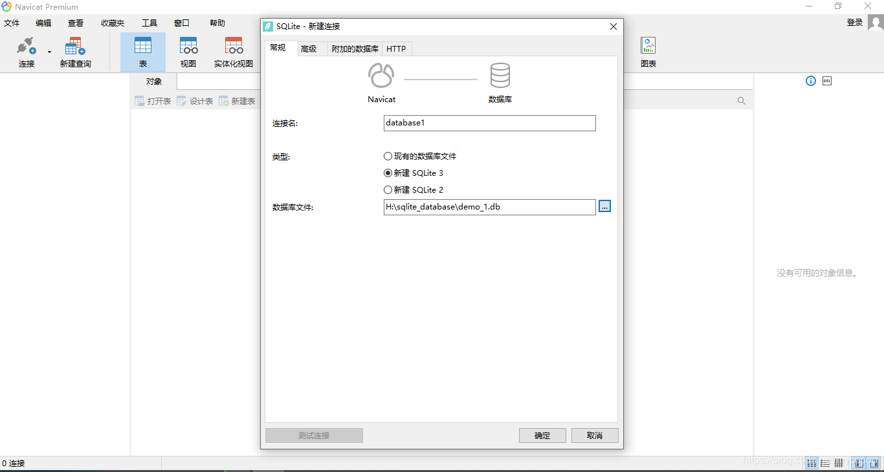This screenshot has height=472, width=884.
Task: Click the 登录 link at top right
Action: coord(855,22)
